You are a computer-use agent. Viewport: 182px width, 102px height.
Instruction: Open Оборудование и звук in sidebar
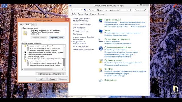(x=81, y=31)
